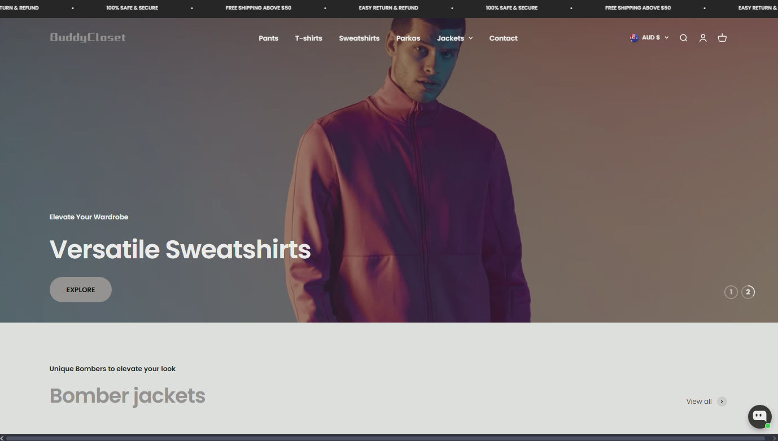The width and height of the screenshot is (778, 441).
Task: Click the Versatile Sweatshirts hero heading
Action: click(180, 249)
